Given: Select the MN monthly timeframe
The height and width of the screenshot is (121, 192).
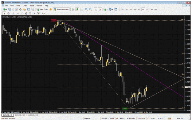Looking at the screenshot, I should pos(156,9).
